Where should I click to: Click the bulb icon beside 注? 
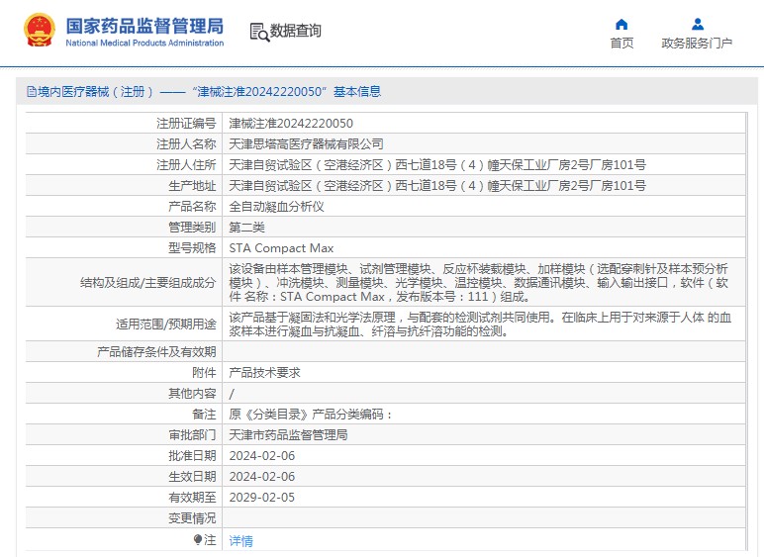click(197, 539)
